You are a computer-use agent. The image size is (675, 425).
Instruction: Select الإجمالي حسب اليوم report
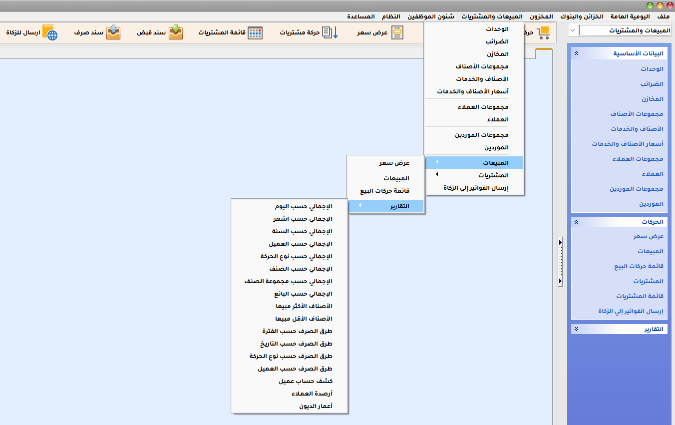coord(304,206)
